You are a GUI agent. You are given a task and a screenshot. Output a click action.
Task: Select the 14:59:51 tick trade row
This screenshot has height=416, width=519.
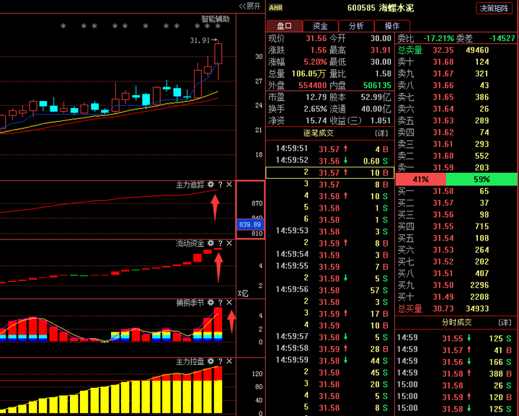330,149
